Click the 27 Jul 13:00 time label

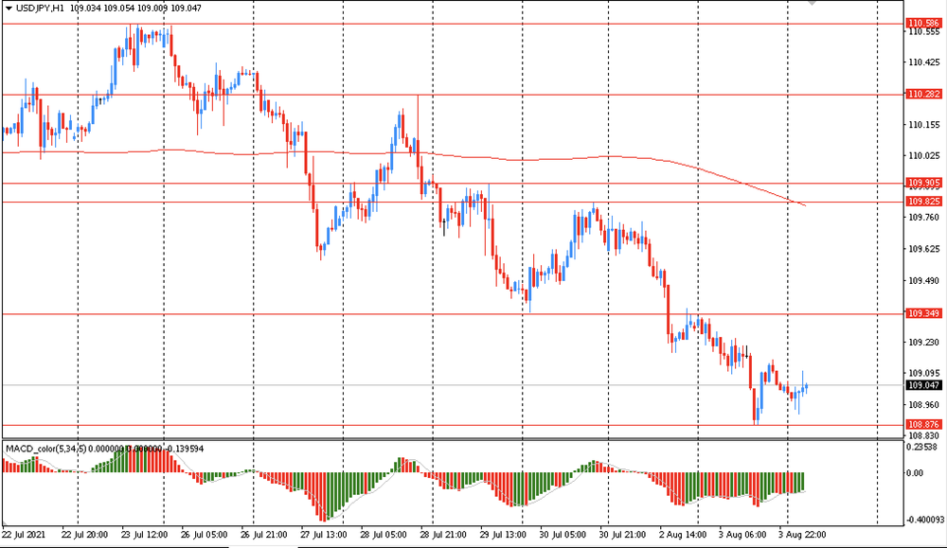pos(324,535)
